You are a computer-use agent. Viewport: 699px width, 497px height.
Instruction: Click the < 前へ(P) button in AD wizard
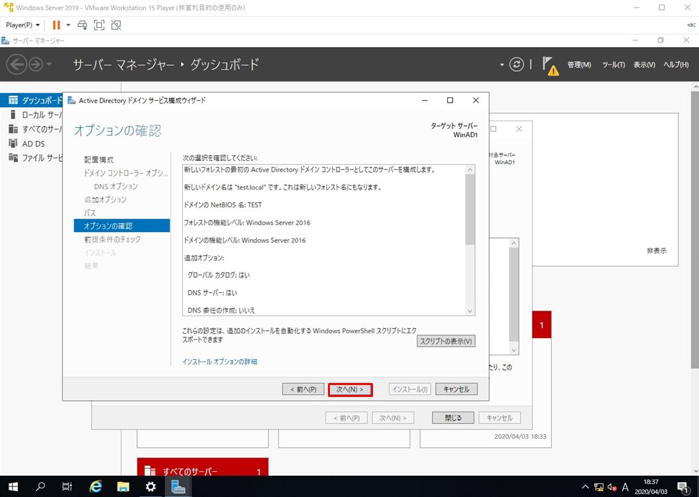pos(303,389)
